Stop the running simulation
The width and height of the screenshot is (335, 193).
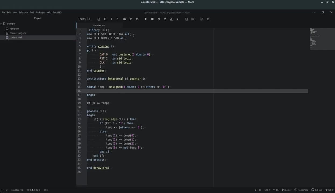[152, 19]
